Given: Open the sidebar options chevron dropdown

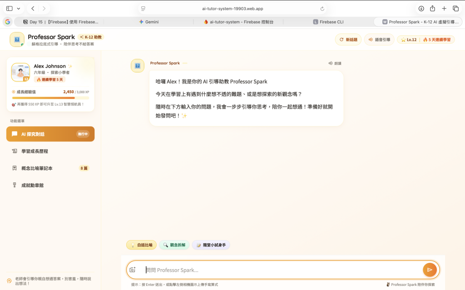Looking at the screenshot, I should (18, 9).
